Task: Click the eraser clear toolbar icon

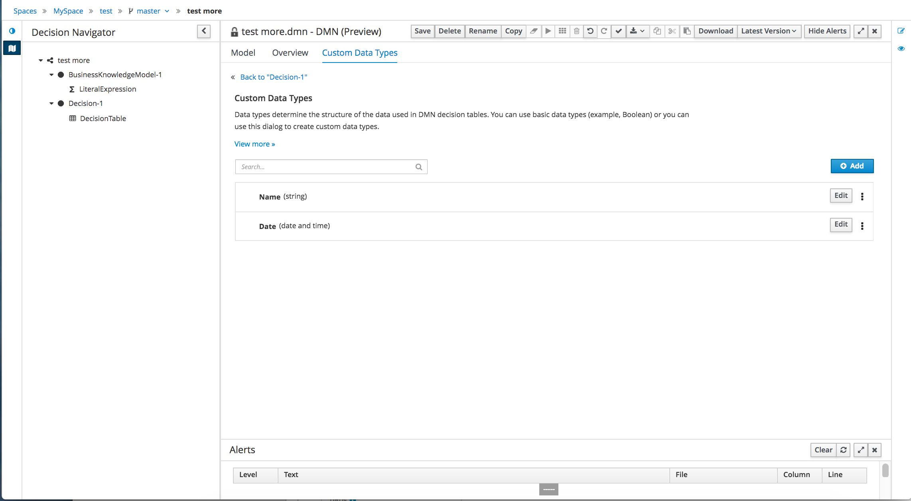Action: click(534, 31)
